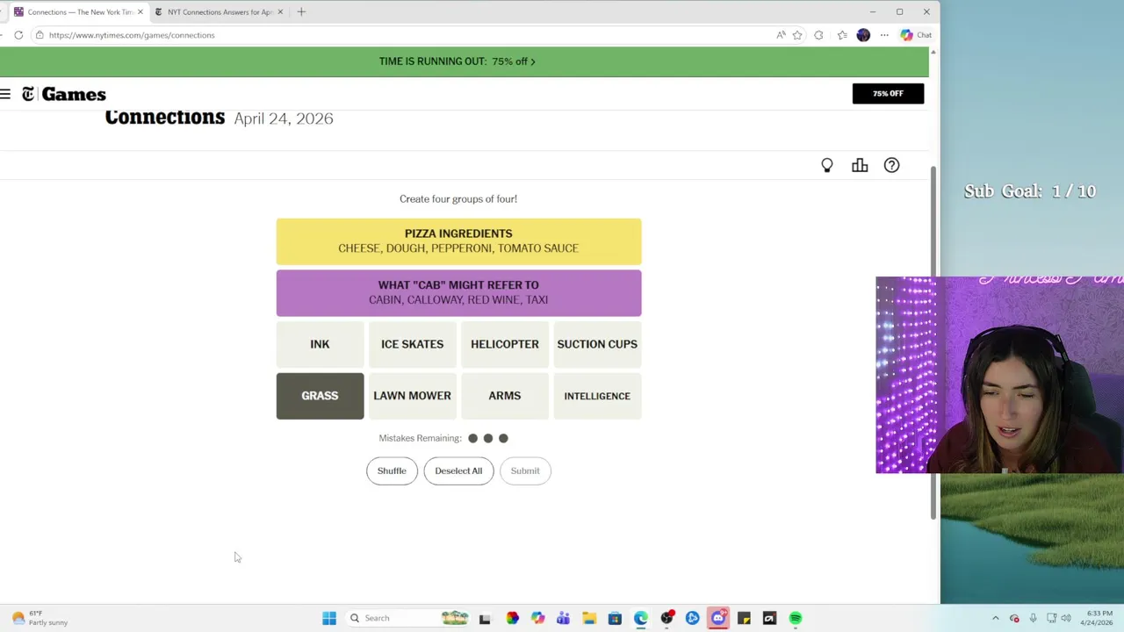Select the INTELLIGENCE tile

coord(597,396)
